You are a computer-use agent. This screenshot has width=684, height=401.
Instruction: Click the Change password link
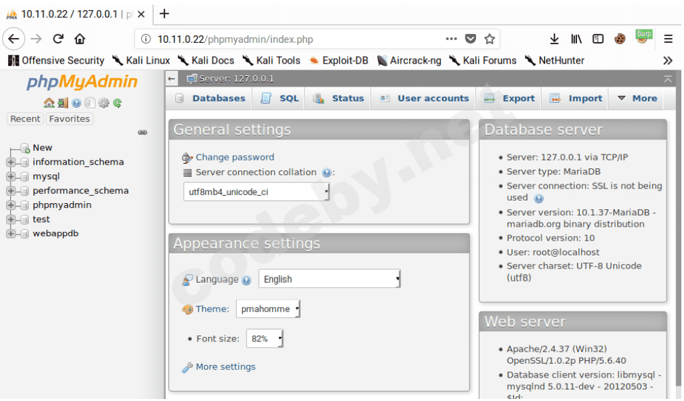pos(235,157)
